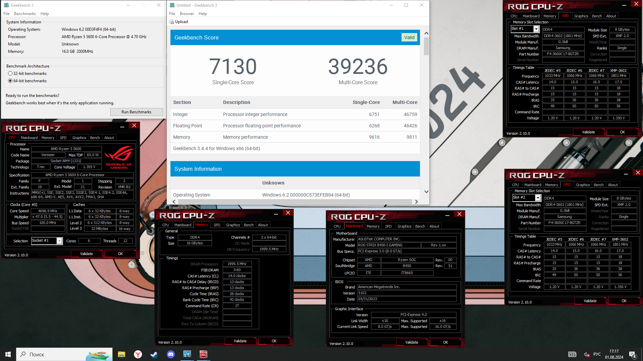Screen dimensions: 643x361
Task: Click BIOS Version 5102 field
Action: pos(407,293)
